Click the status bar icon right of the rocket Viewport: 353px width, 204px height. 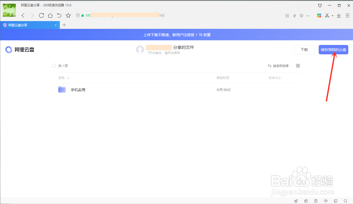(x=306, y=201)
